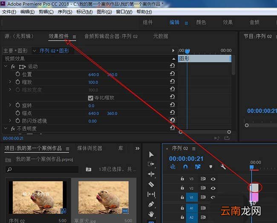Click the project search field
277x223 pixels.
(x=42, y=169)
